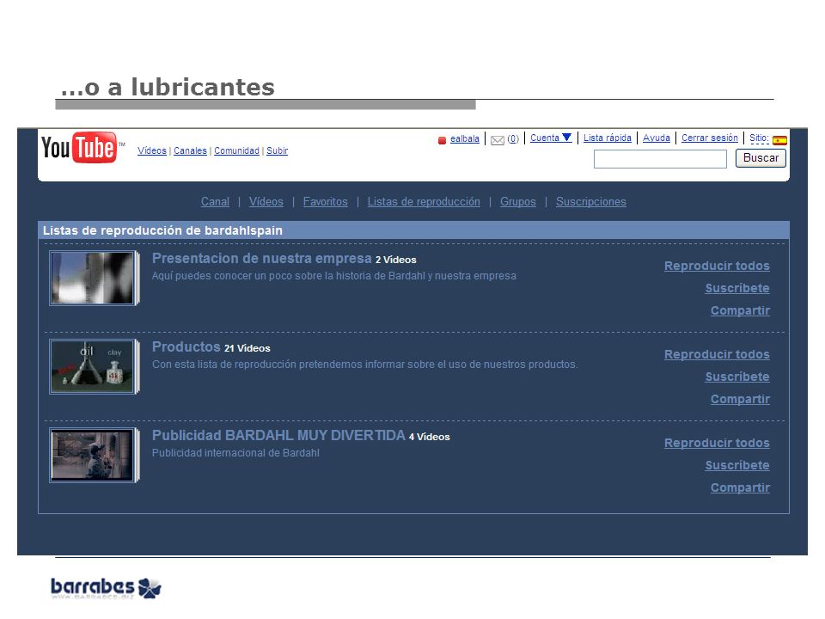Click the '2 Vídeos' count text
This screenshot has width=825, height=619.
395,260
